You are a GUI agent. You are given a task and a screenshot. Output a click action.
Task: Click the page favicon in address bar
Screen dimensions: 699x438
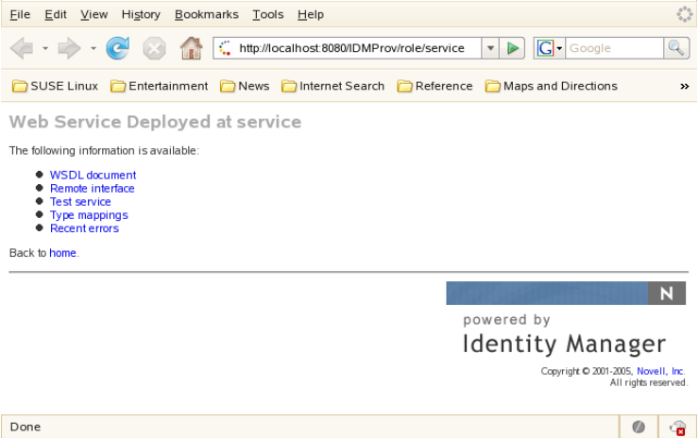[x=225, y=48]
